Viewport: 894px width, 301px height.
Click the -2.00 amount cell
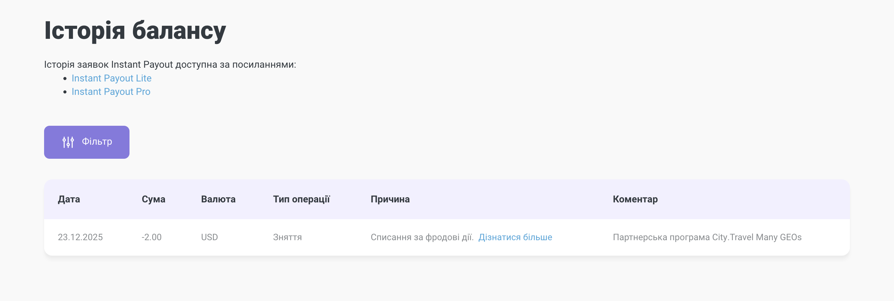151,237
